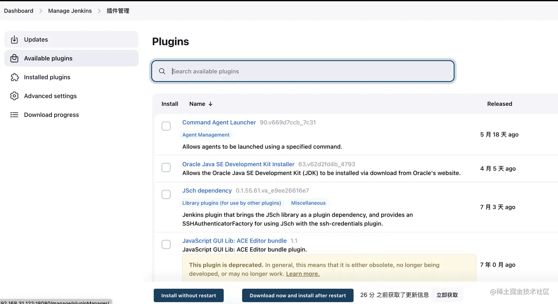Click the Command Agent Launcher description text
558x304 pixels.
[262, 147]
